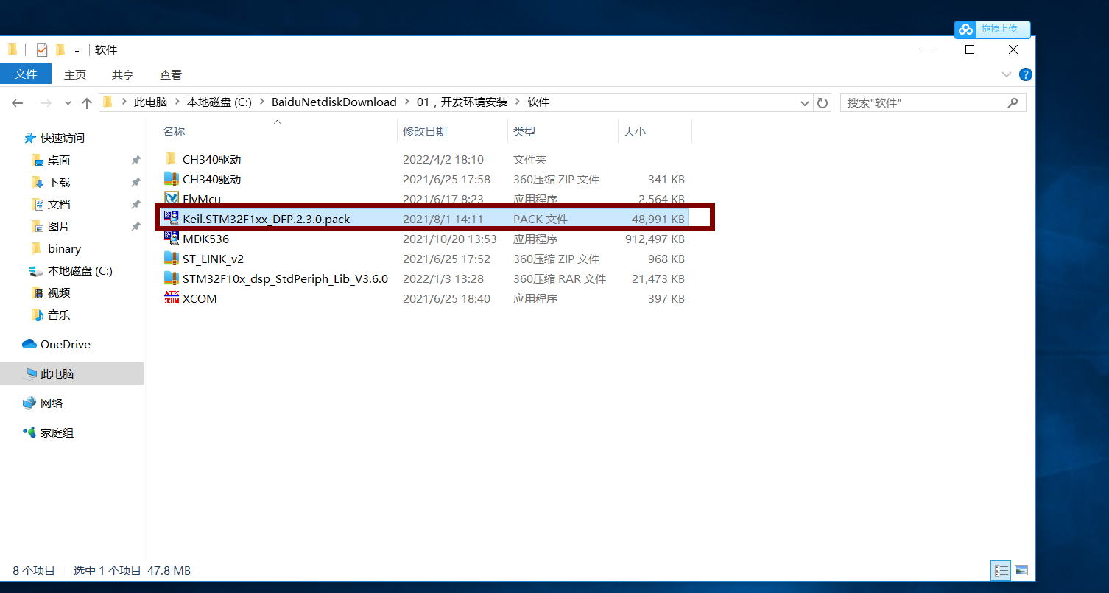This screenshot has height=593, width=1109.
Task: Open 网络 in the navigation pane
Action: click(x=52, y=403)
